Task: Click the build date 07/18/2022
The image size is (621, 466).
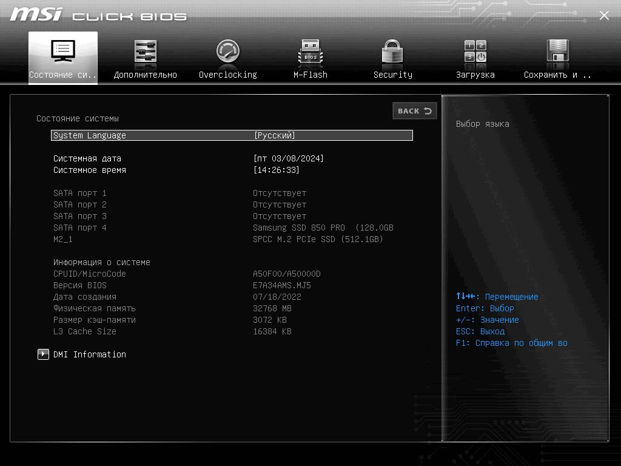Action: 277,296
